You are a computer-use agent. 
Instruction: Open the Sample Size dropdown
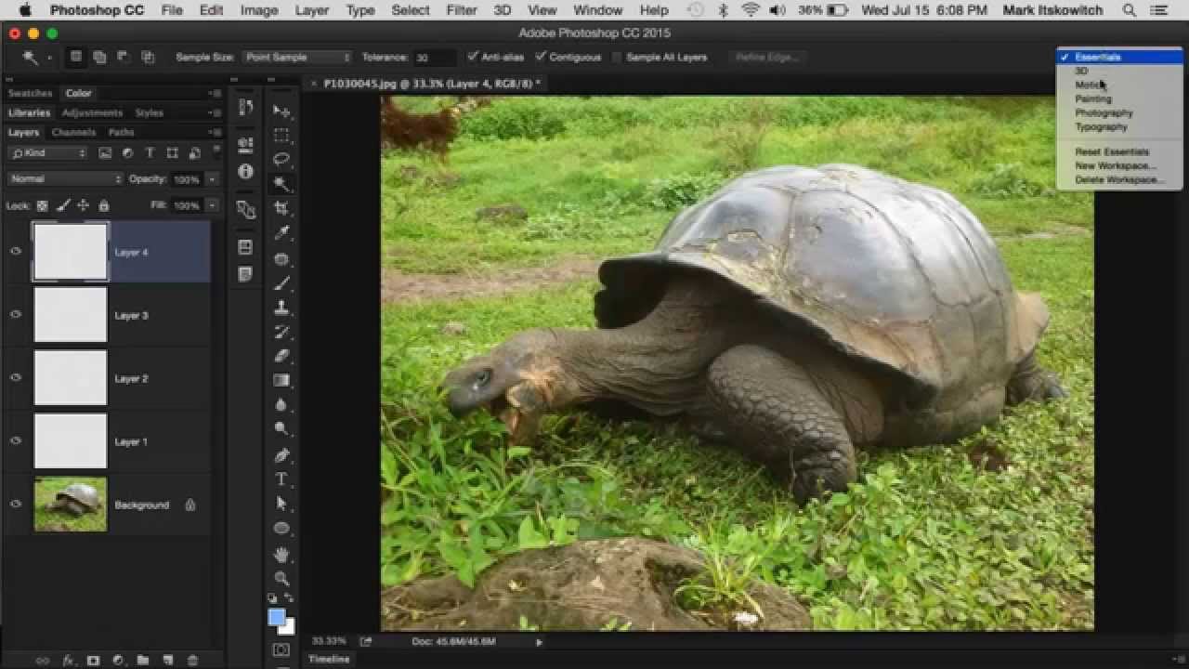[x=297, y=57]
